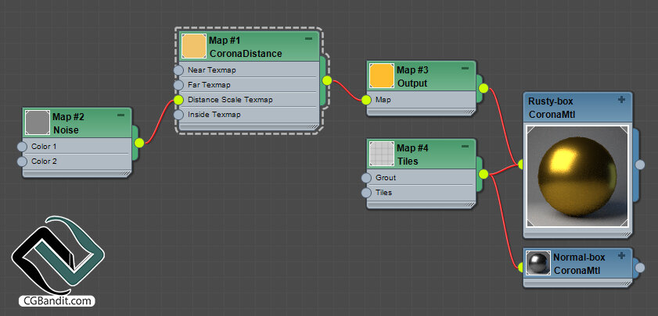The width and height of the screenshot is (658, 316).
Task: Click the CoronaDistance node output socket
Action: click(327, 80)
